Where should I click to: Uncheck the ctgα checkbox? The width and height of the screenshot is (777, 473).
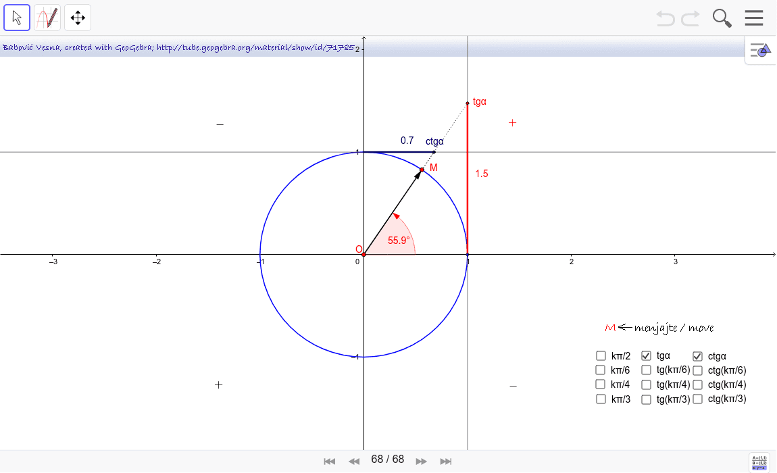[x=697, y=355]
